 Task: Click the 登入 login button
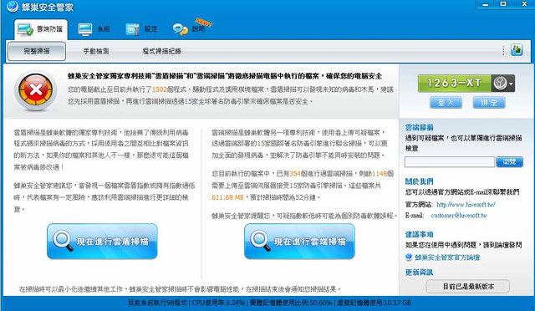(x=446, y=103)
